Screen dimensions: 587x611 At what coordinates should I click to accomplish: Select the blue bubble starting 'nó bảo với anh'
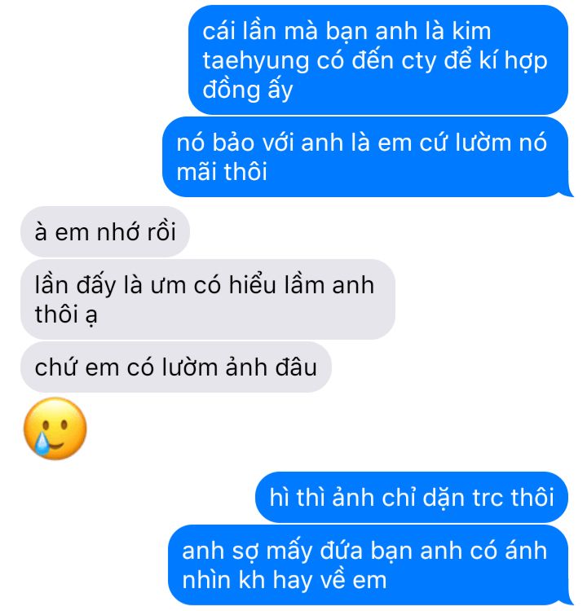367,156
